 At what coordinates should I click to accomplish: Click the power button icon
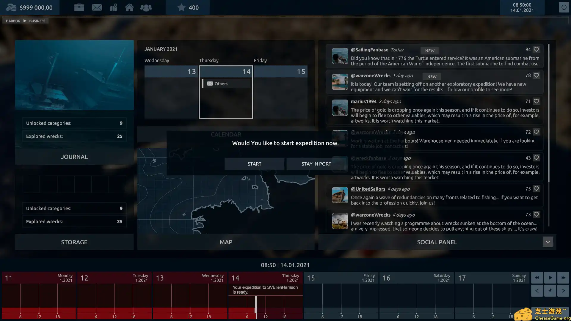tap(564, 7)
